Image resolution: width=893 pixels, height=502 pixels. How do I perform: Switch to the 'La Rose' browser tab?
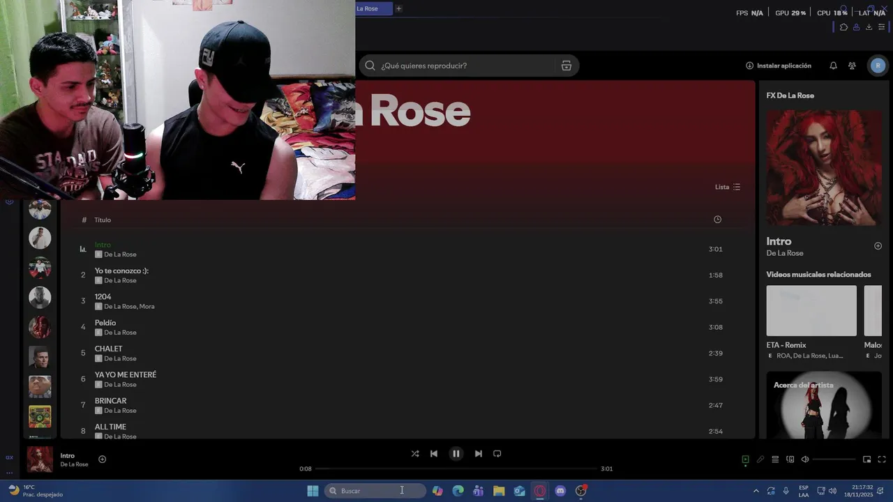[373, 8]
